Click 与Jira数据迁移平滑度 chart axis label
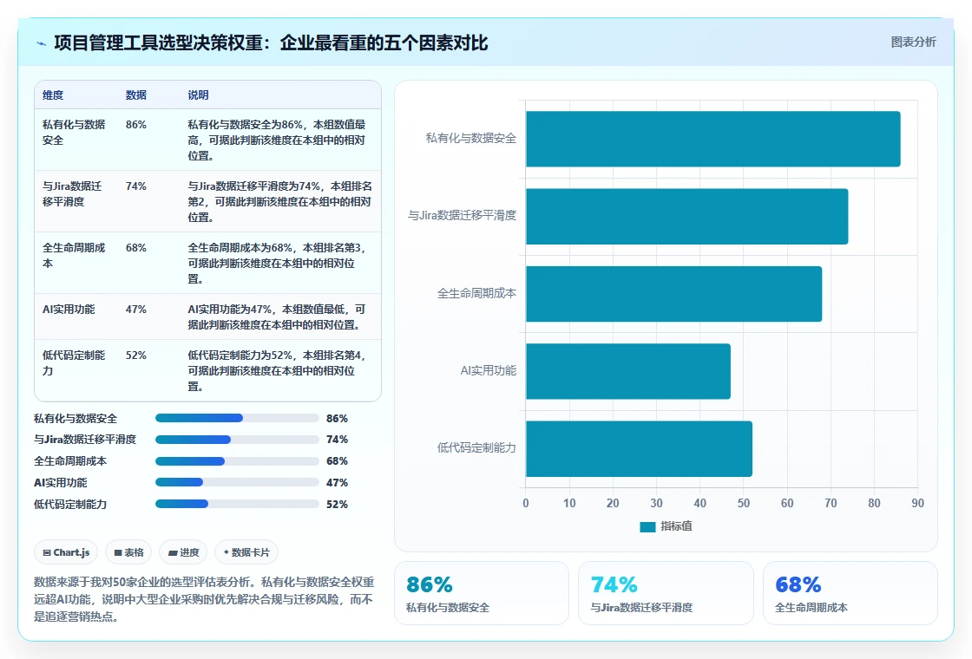 462,216
